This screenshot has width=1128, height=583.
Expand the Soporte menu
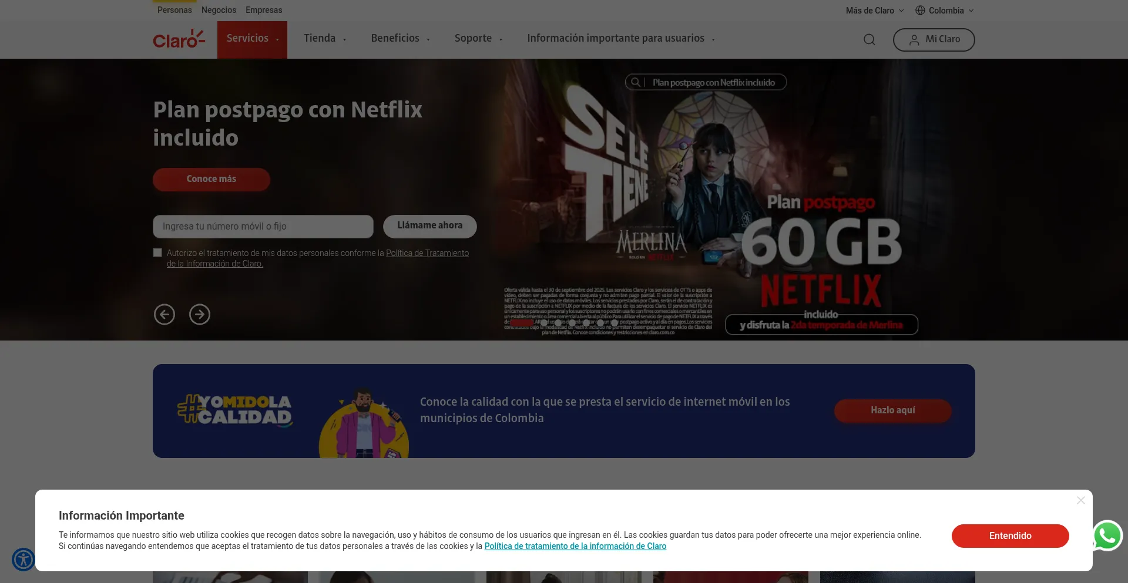[x=478, y=39]
